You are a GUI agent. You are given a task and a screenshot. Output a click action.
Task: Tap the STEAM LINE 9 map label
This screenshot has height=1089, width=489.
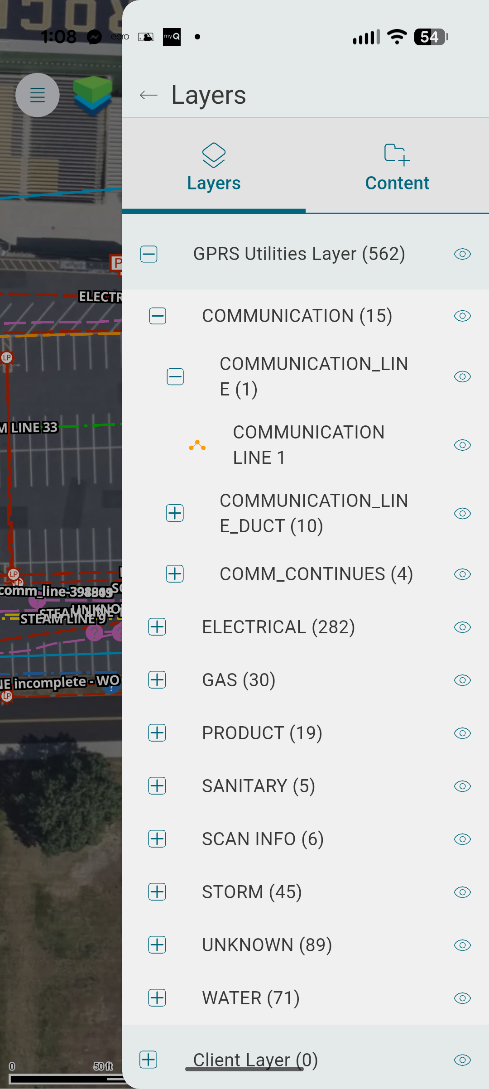coord(63,618)
